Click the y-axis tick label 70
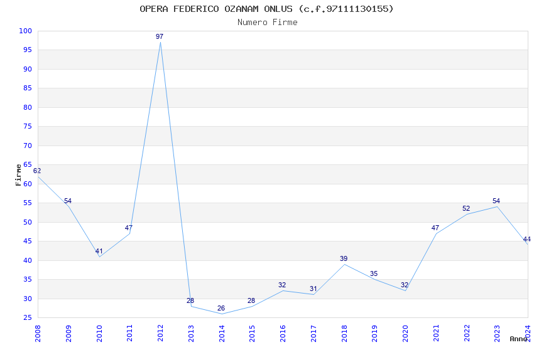The image size is (534, 345). pos(27,146)
